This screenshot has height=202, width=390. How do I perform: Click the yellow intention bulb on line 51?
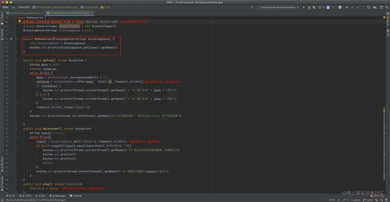coord(20,21)
